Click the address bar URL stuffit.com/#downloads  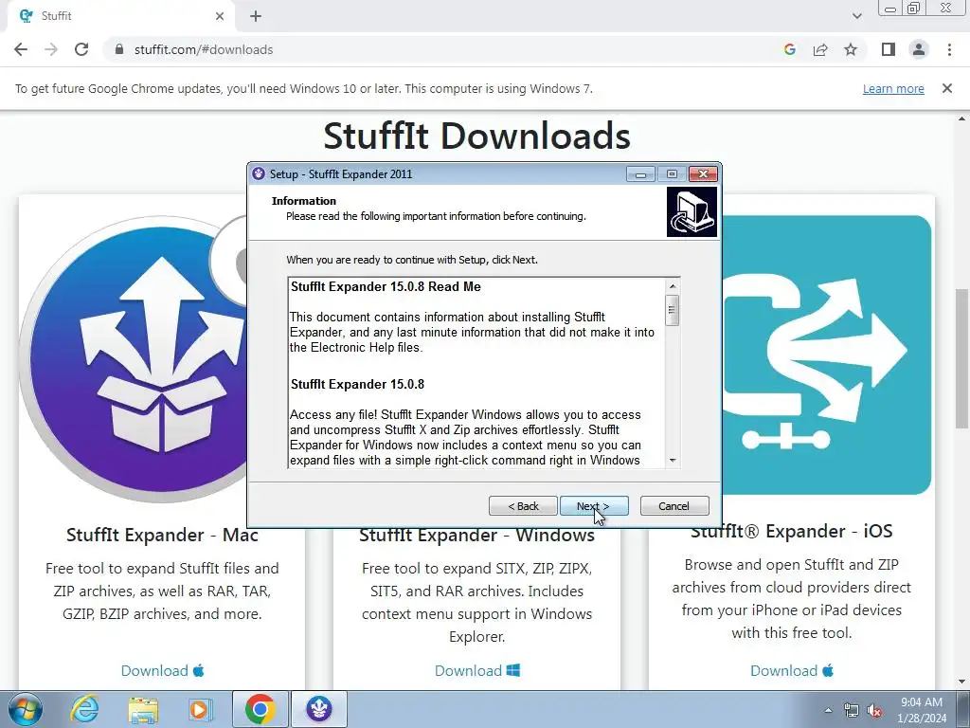(204, 49)
